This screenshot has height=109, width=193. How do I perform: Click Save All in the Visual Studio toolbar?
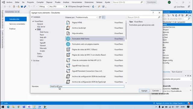click(25, 7)
